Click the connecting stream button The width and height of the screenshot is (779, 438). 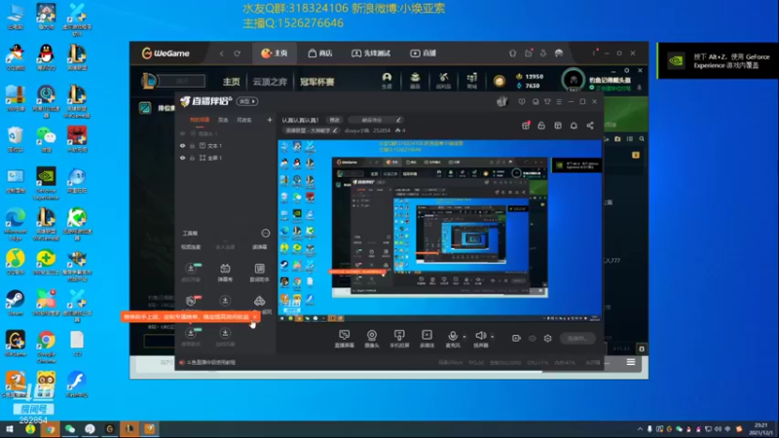click(x=577, y=338)
